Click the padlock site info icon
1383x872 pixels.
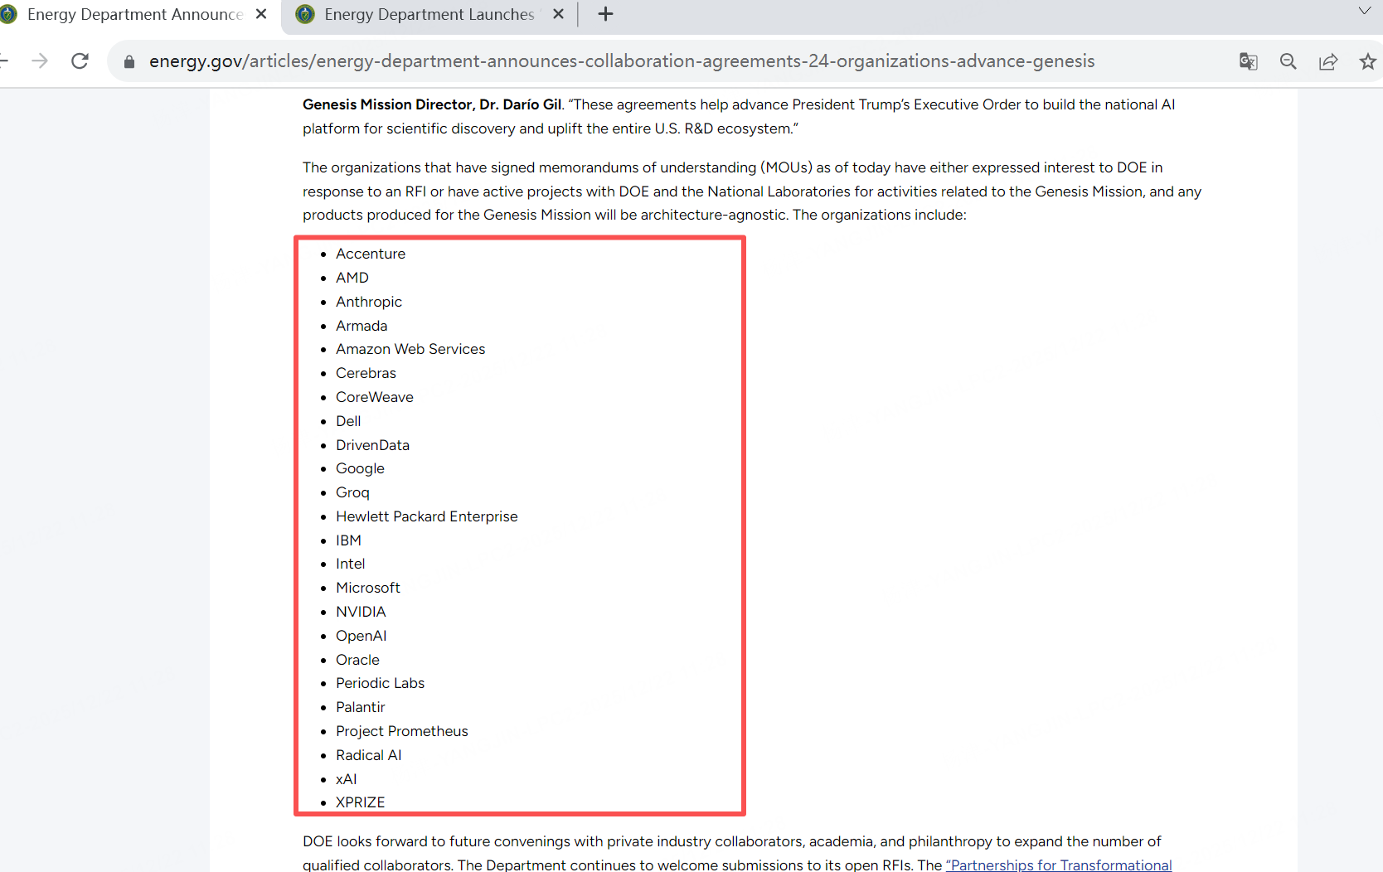(129, 62)
